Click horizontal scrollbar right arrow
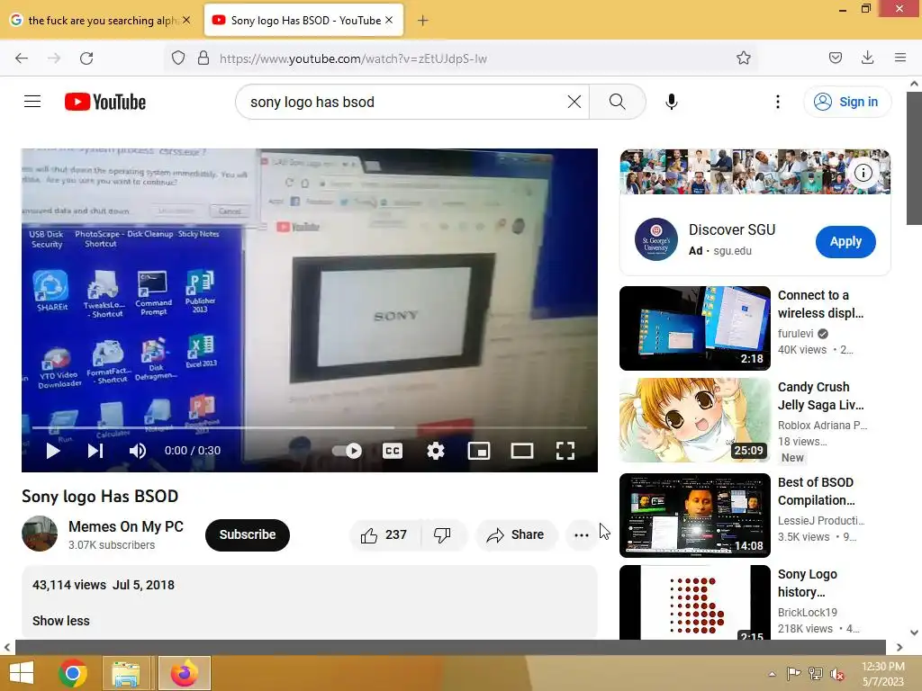The height and width of the screenshot is (691, 922). tap(899, 648)
